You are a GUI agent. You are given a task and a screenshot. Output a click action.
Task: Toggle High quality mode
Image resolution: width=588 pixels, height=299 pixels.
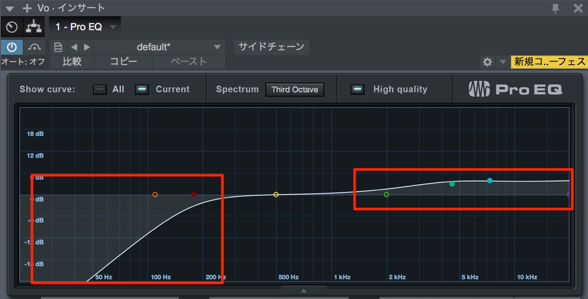pyautogui.click(x=357, y=89)
